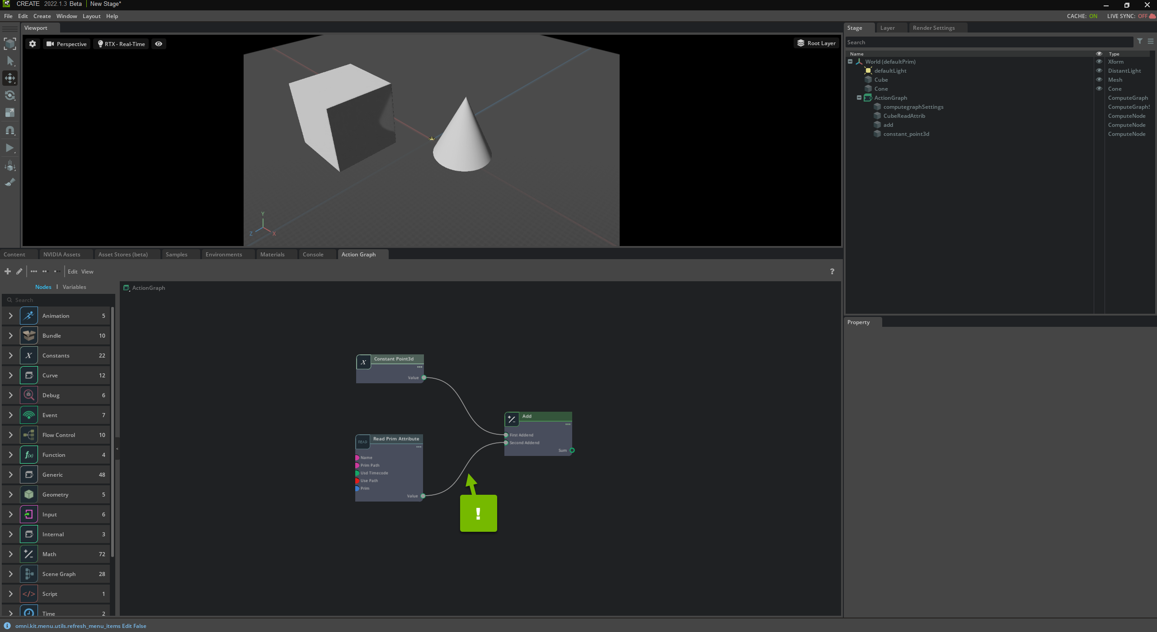Click the Physics authoring tool icon
Screen dimensions: 1157x632
[x=10, y=165]
